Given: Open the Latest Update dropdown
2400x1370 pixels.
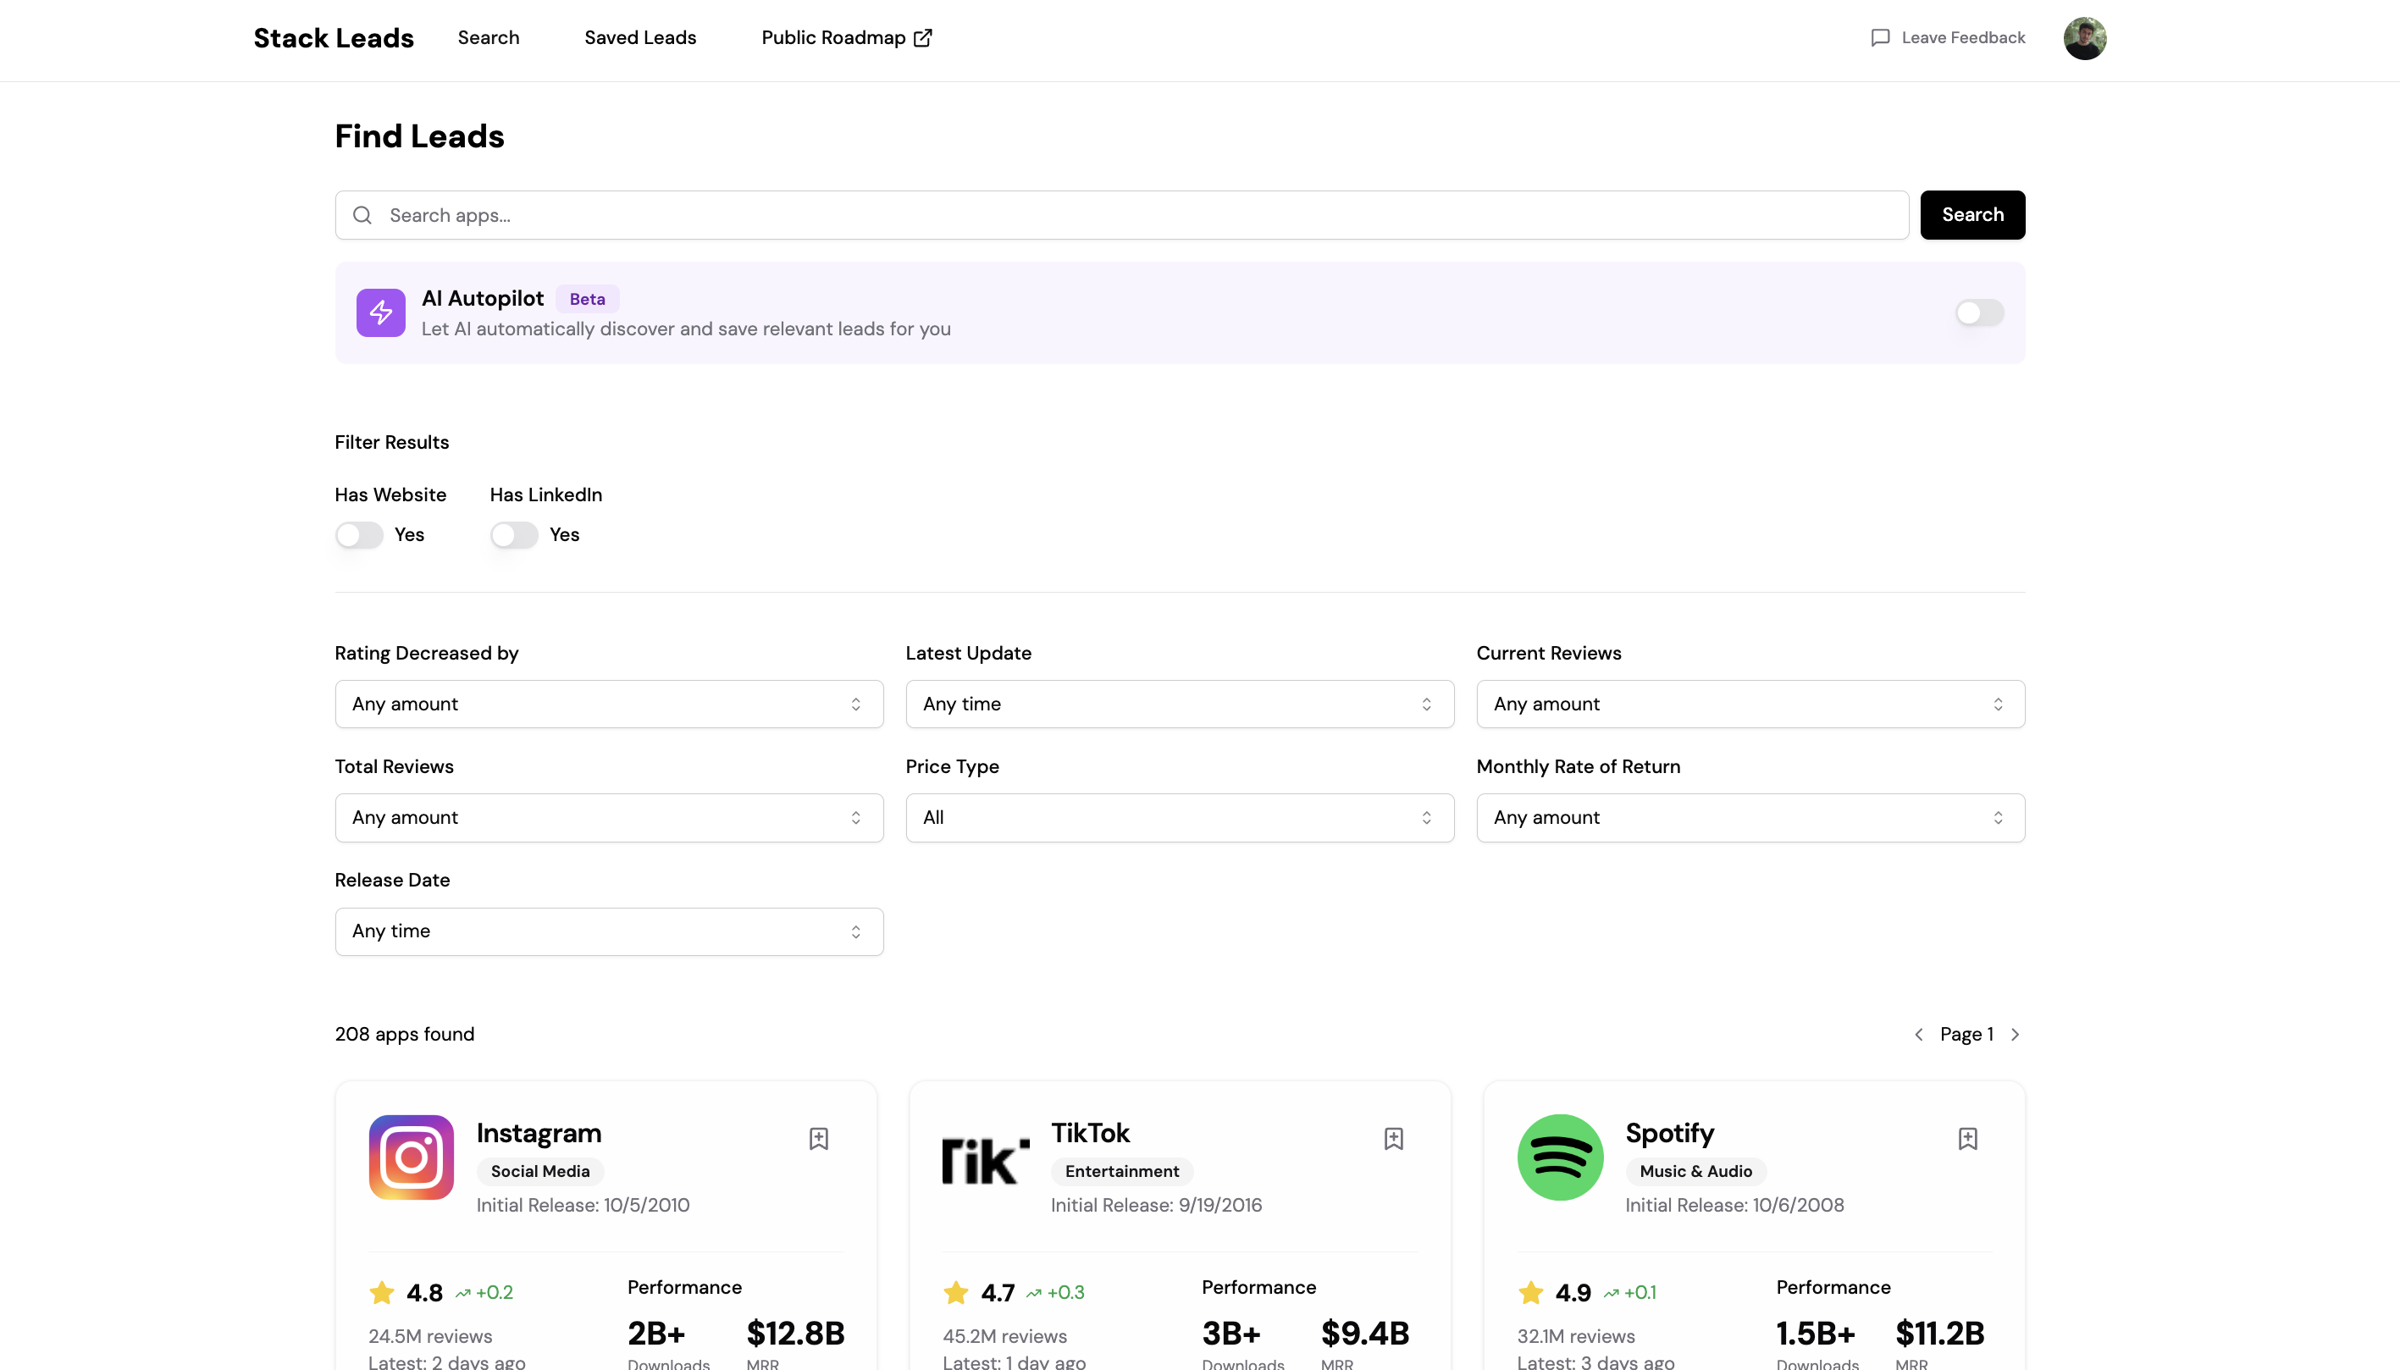Looking at the screenshot, I should [1180, 704].
